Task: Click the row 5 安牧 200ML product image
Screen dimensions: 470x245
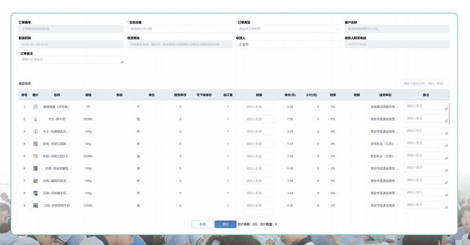Action: (35, 156)
